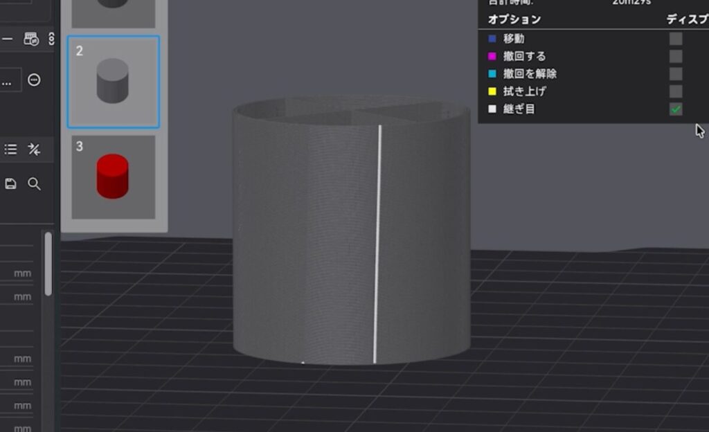The height and width of the screenshot is (432, 709).
Task: Click the オプション legend header
Action: (514, 19)
